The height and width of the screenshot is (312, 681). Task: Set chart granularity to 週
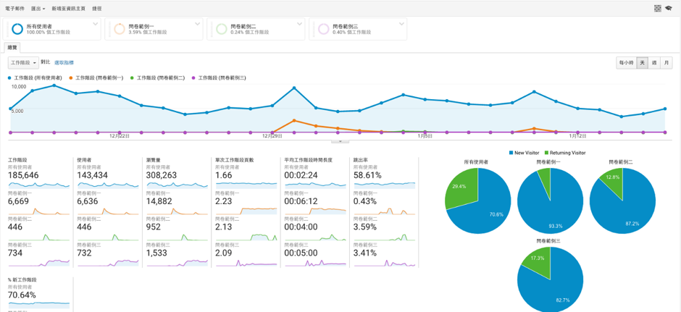tap(654, 63)
